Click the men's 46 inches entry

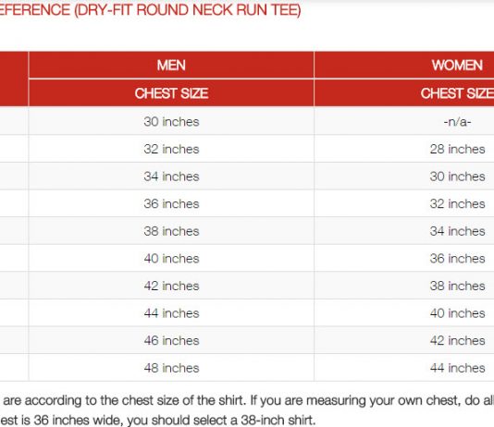tap(171, 340)
